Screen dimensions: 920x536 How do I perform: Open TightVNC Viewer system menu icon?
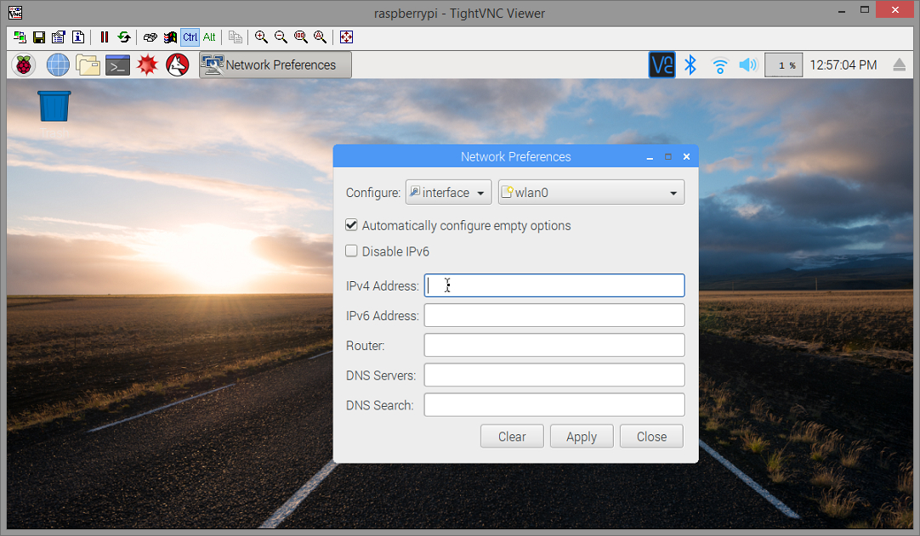click(x=15, y=12)
